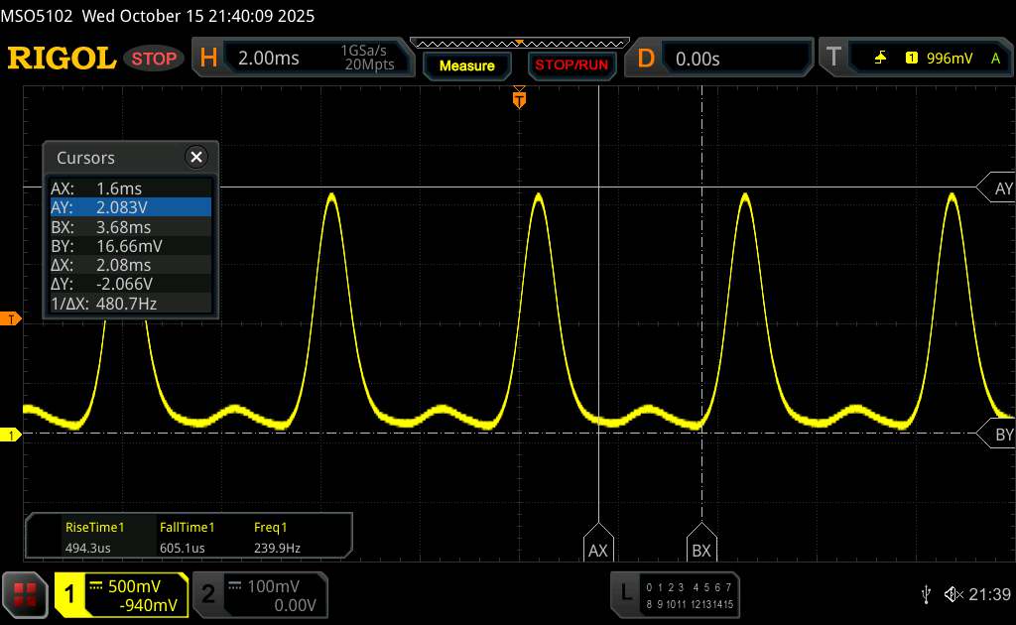1016x625 pixels.
Task: Click the 2.00ms timebase setting
Action: [x=269, y=59]
